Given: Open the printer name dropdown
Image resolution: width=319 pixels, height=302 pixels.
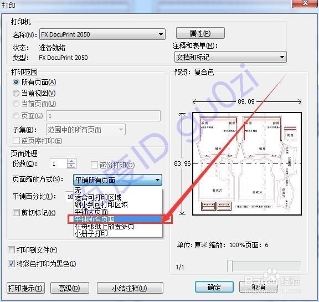Looking at the screenshot, I should point(102,34).
